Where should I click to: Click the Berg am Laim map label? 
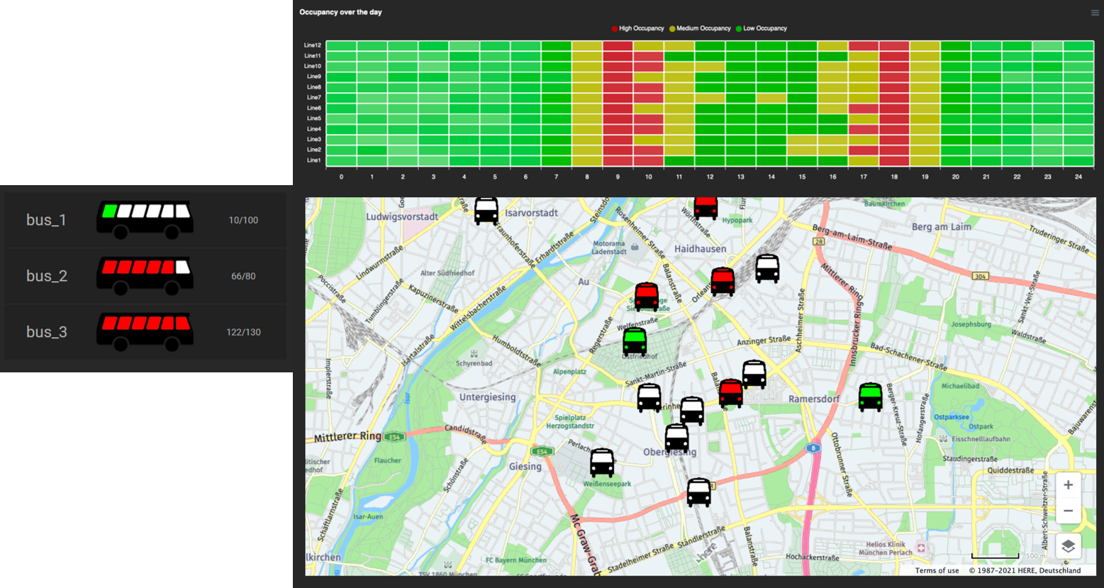click(941, 227)
